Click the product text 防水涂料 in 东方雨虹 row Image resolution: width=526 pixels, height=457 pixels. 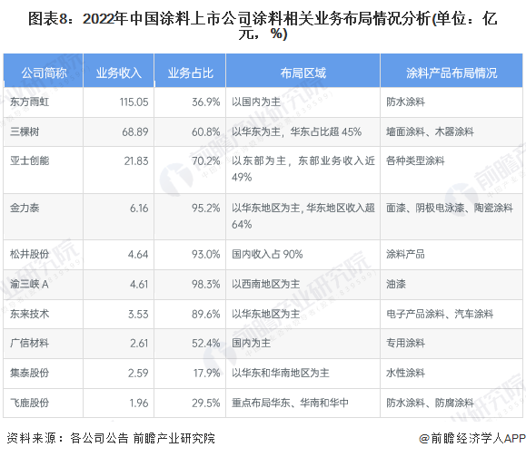(405, 102)
